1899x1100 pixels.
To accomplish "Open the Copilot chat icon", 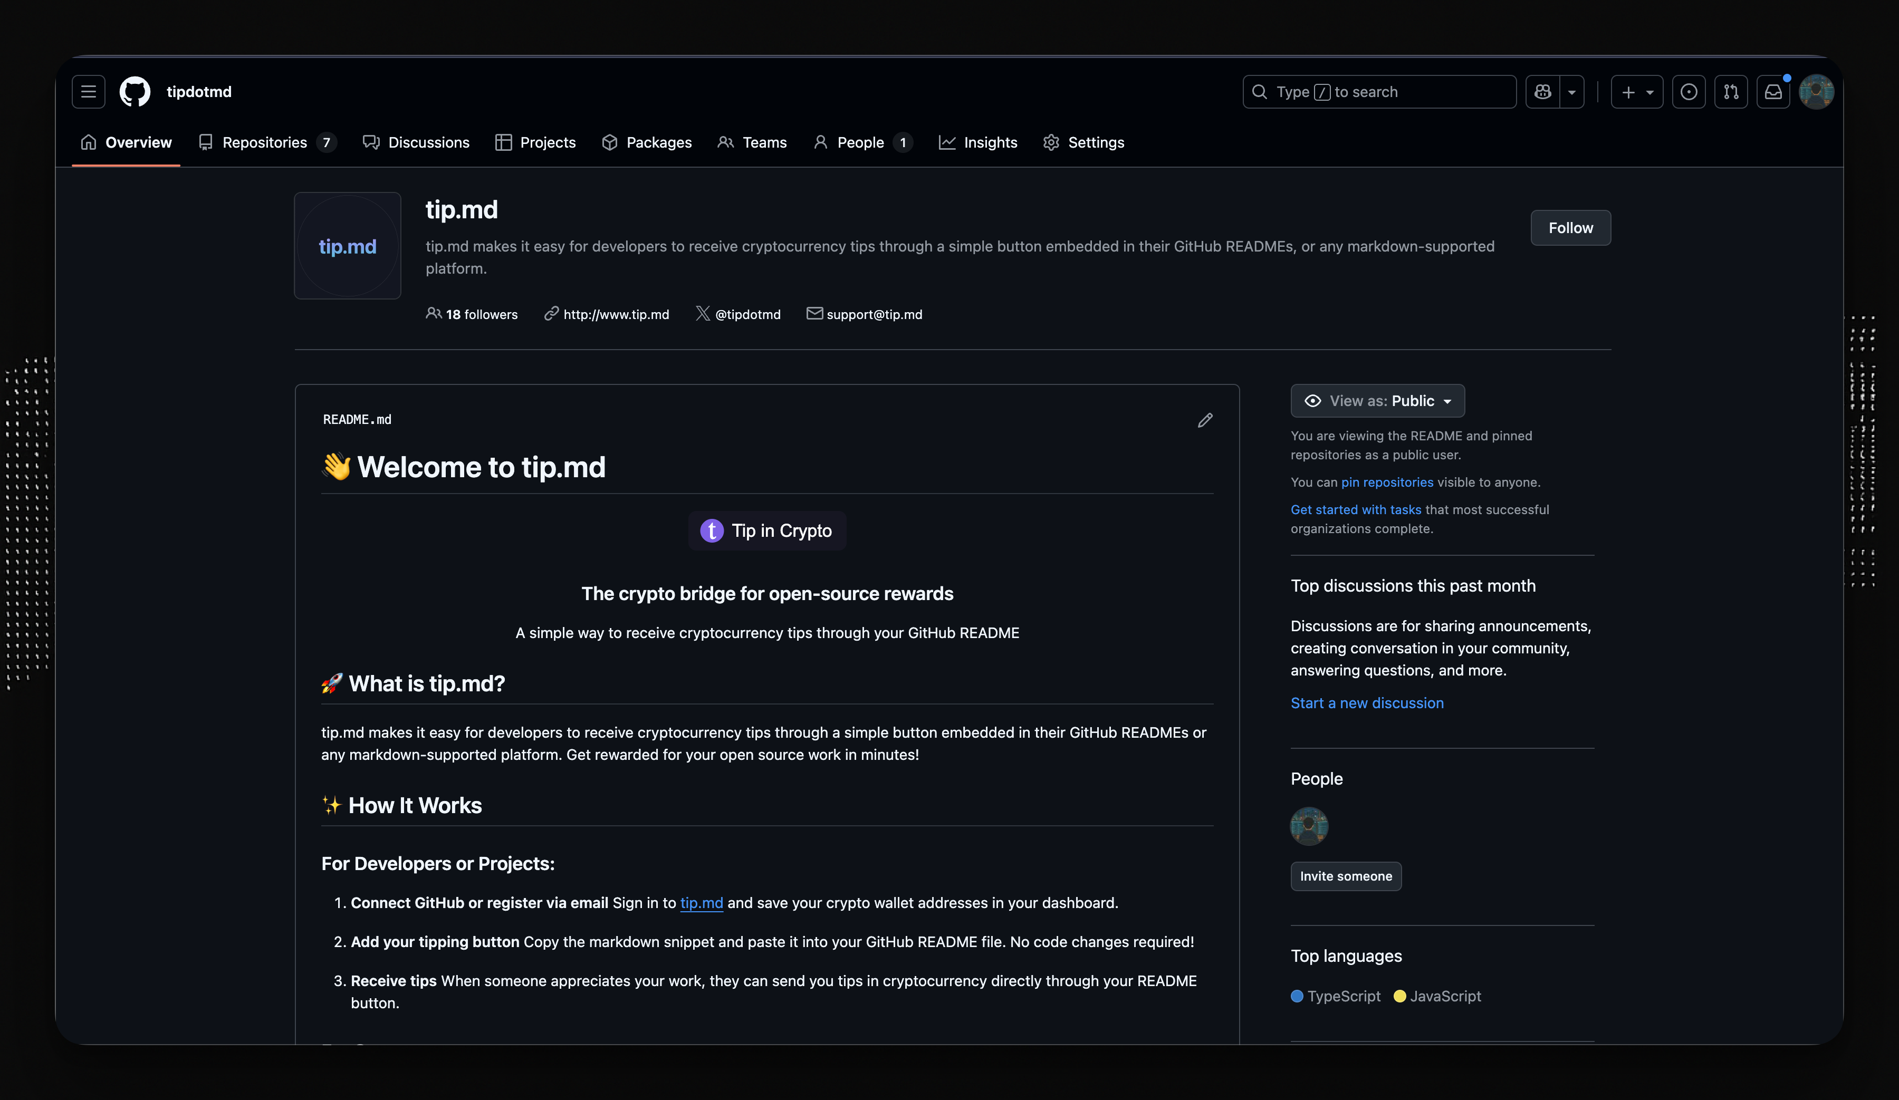I will tap(1542, 92).
